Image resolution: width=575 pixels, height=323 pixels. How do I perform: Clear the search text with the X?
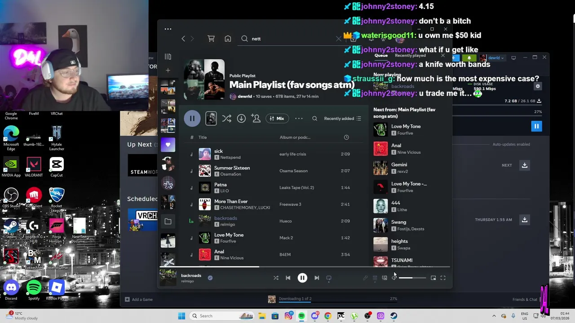[x=339, y=39]
